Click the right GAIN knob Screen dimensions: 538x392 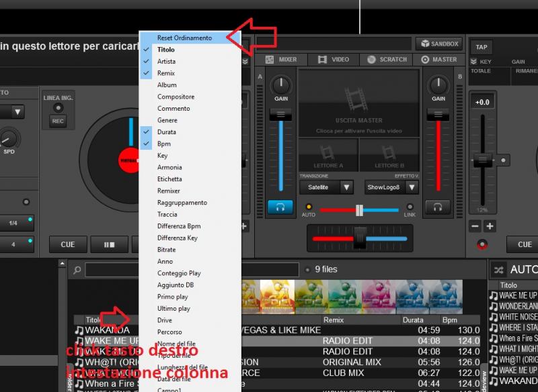(438, 85)
